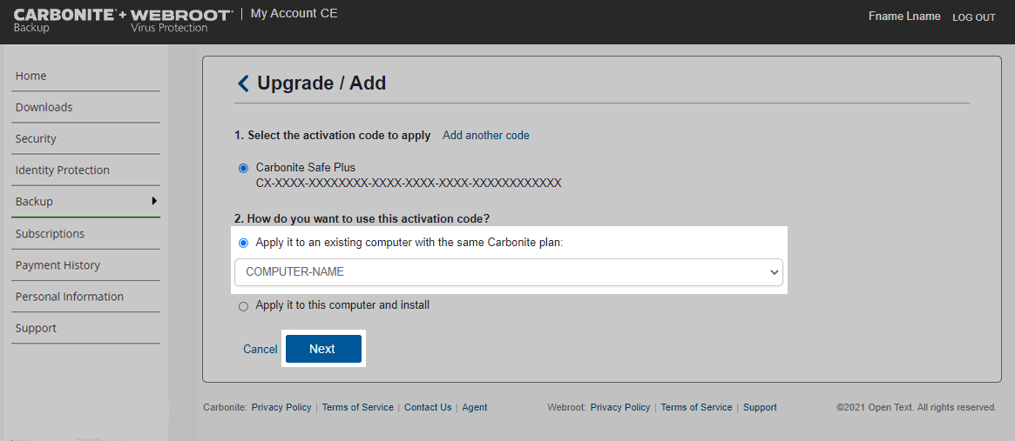Open Identity Protection in the sidebar

(x=86, y=170)
